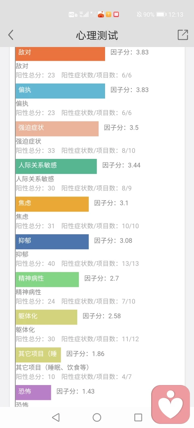Tap the 其它项目 bar

pyautogui.click(x=38, y=355)
